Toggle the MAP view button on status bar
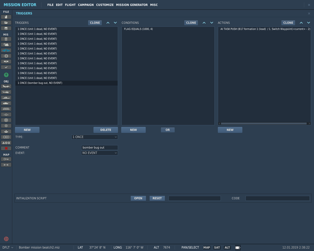Screen dimensions: 314x251 [x=207, y=247]
